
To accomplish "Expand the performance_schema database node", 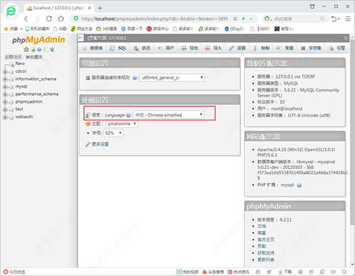I will [x=5, y=94].
